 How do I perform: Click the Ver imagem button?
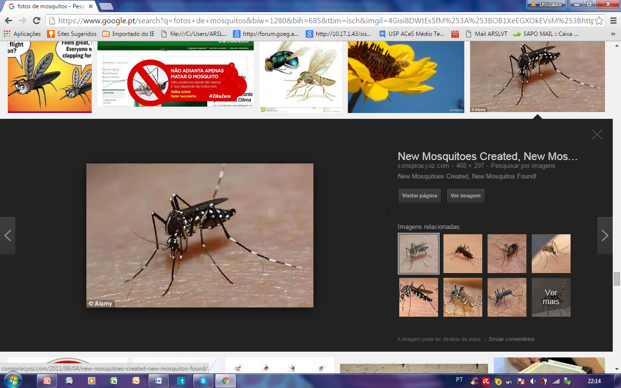point(465,195)
